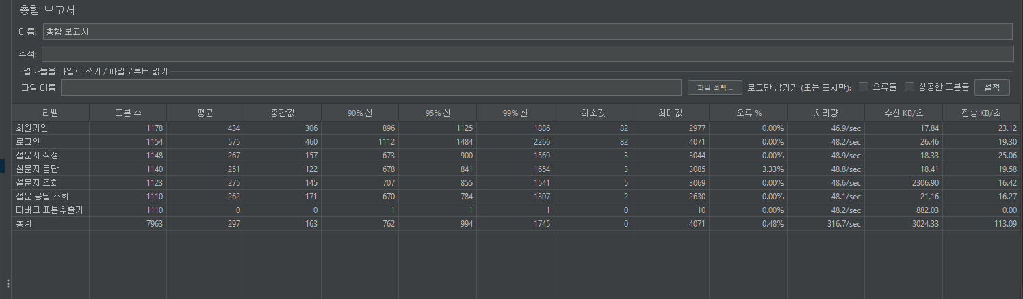Image resolution: width=1023 pixels, height=299 pixels.
Task: Sort by 오류 % column header
Action: [x=748, y=113]
